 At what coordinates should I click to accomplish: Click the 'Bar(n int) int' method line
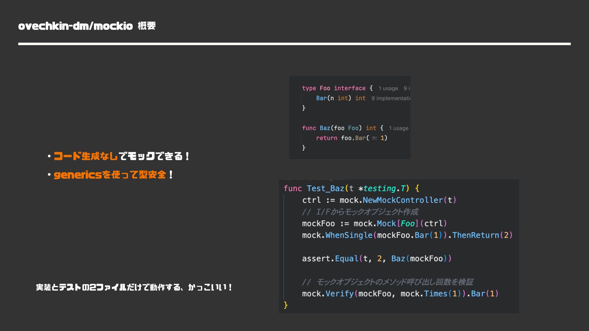341,98
